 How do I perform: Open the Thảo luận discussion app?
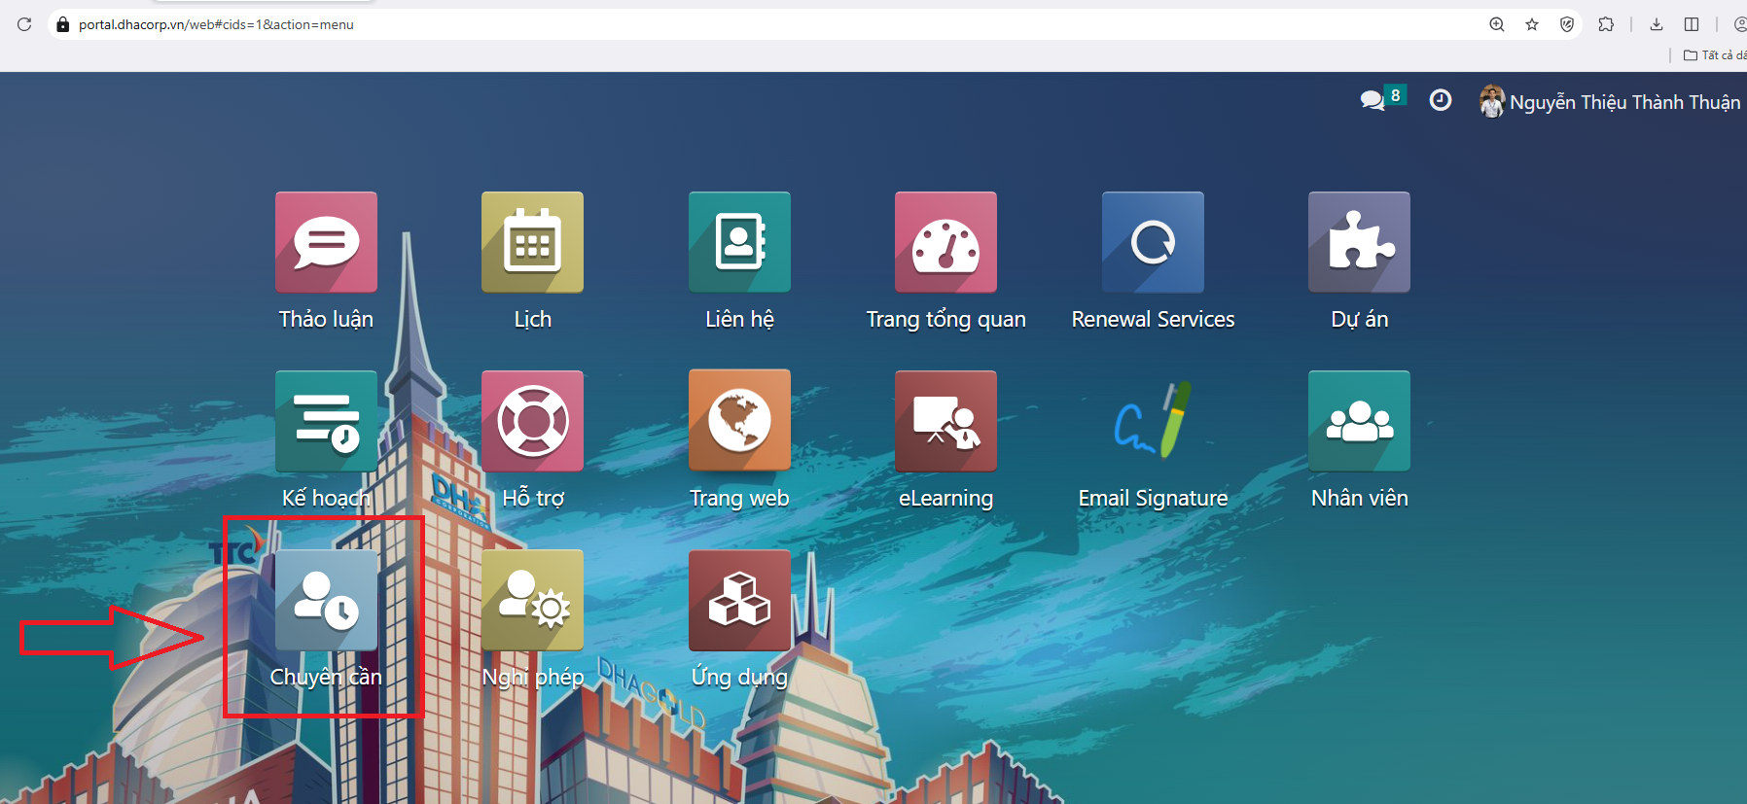[x=326, y=243]
